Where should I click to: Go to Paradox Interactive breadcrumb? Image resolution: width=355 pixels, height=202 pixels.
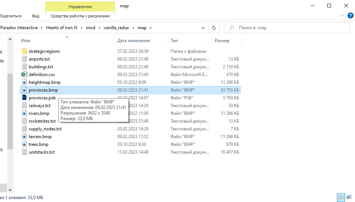[19, 28]
